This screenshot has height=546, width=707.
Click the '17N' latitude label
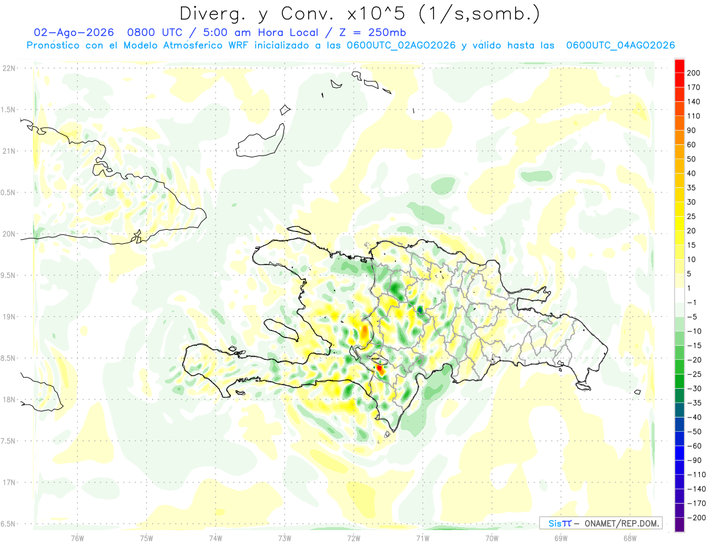click(8, 482)
